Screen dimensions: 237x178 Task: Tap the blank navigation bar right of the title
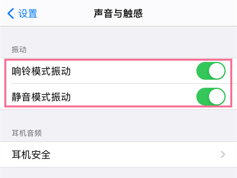[190, 13]
